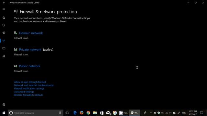Click the (active) label
The height and width of the screenshot is (116, 207).
48,50
